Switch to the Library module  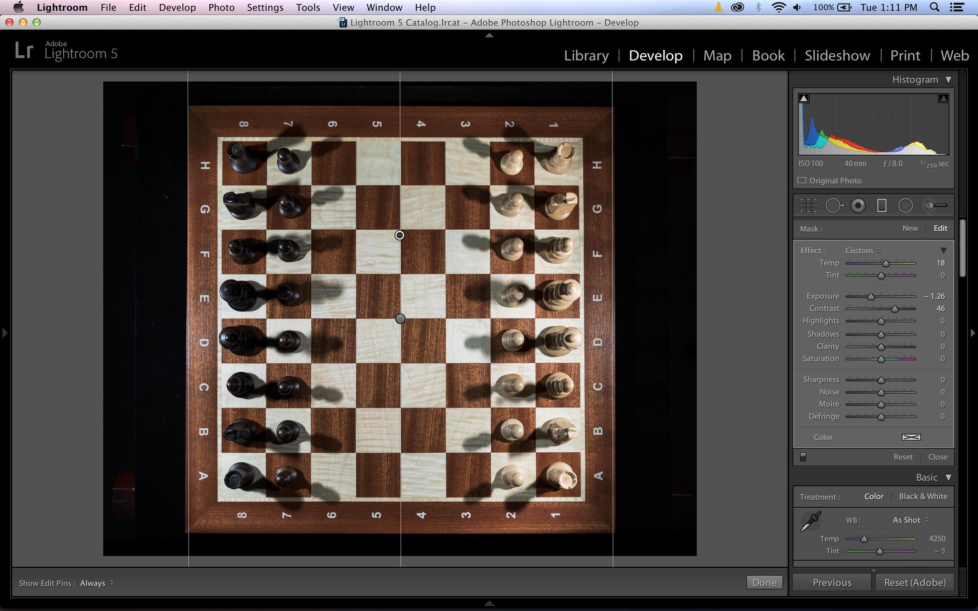pos(586,56)
